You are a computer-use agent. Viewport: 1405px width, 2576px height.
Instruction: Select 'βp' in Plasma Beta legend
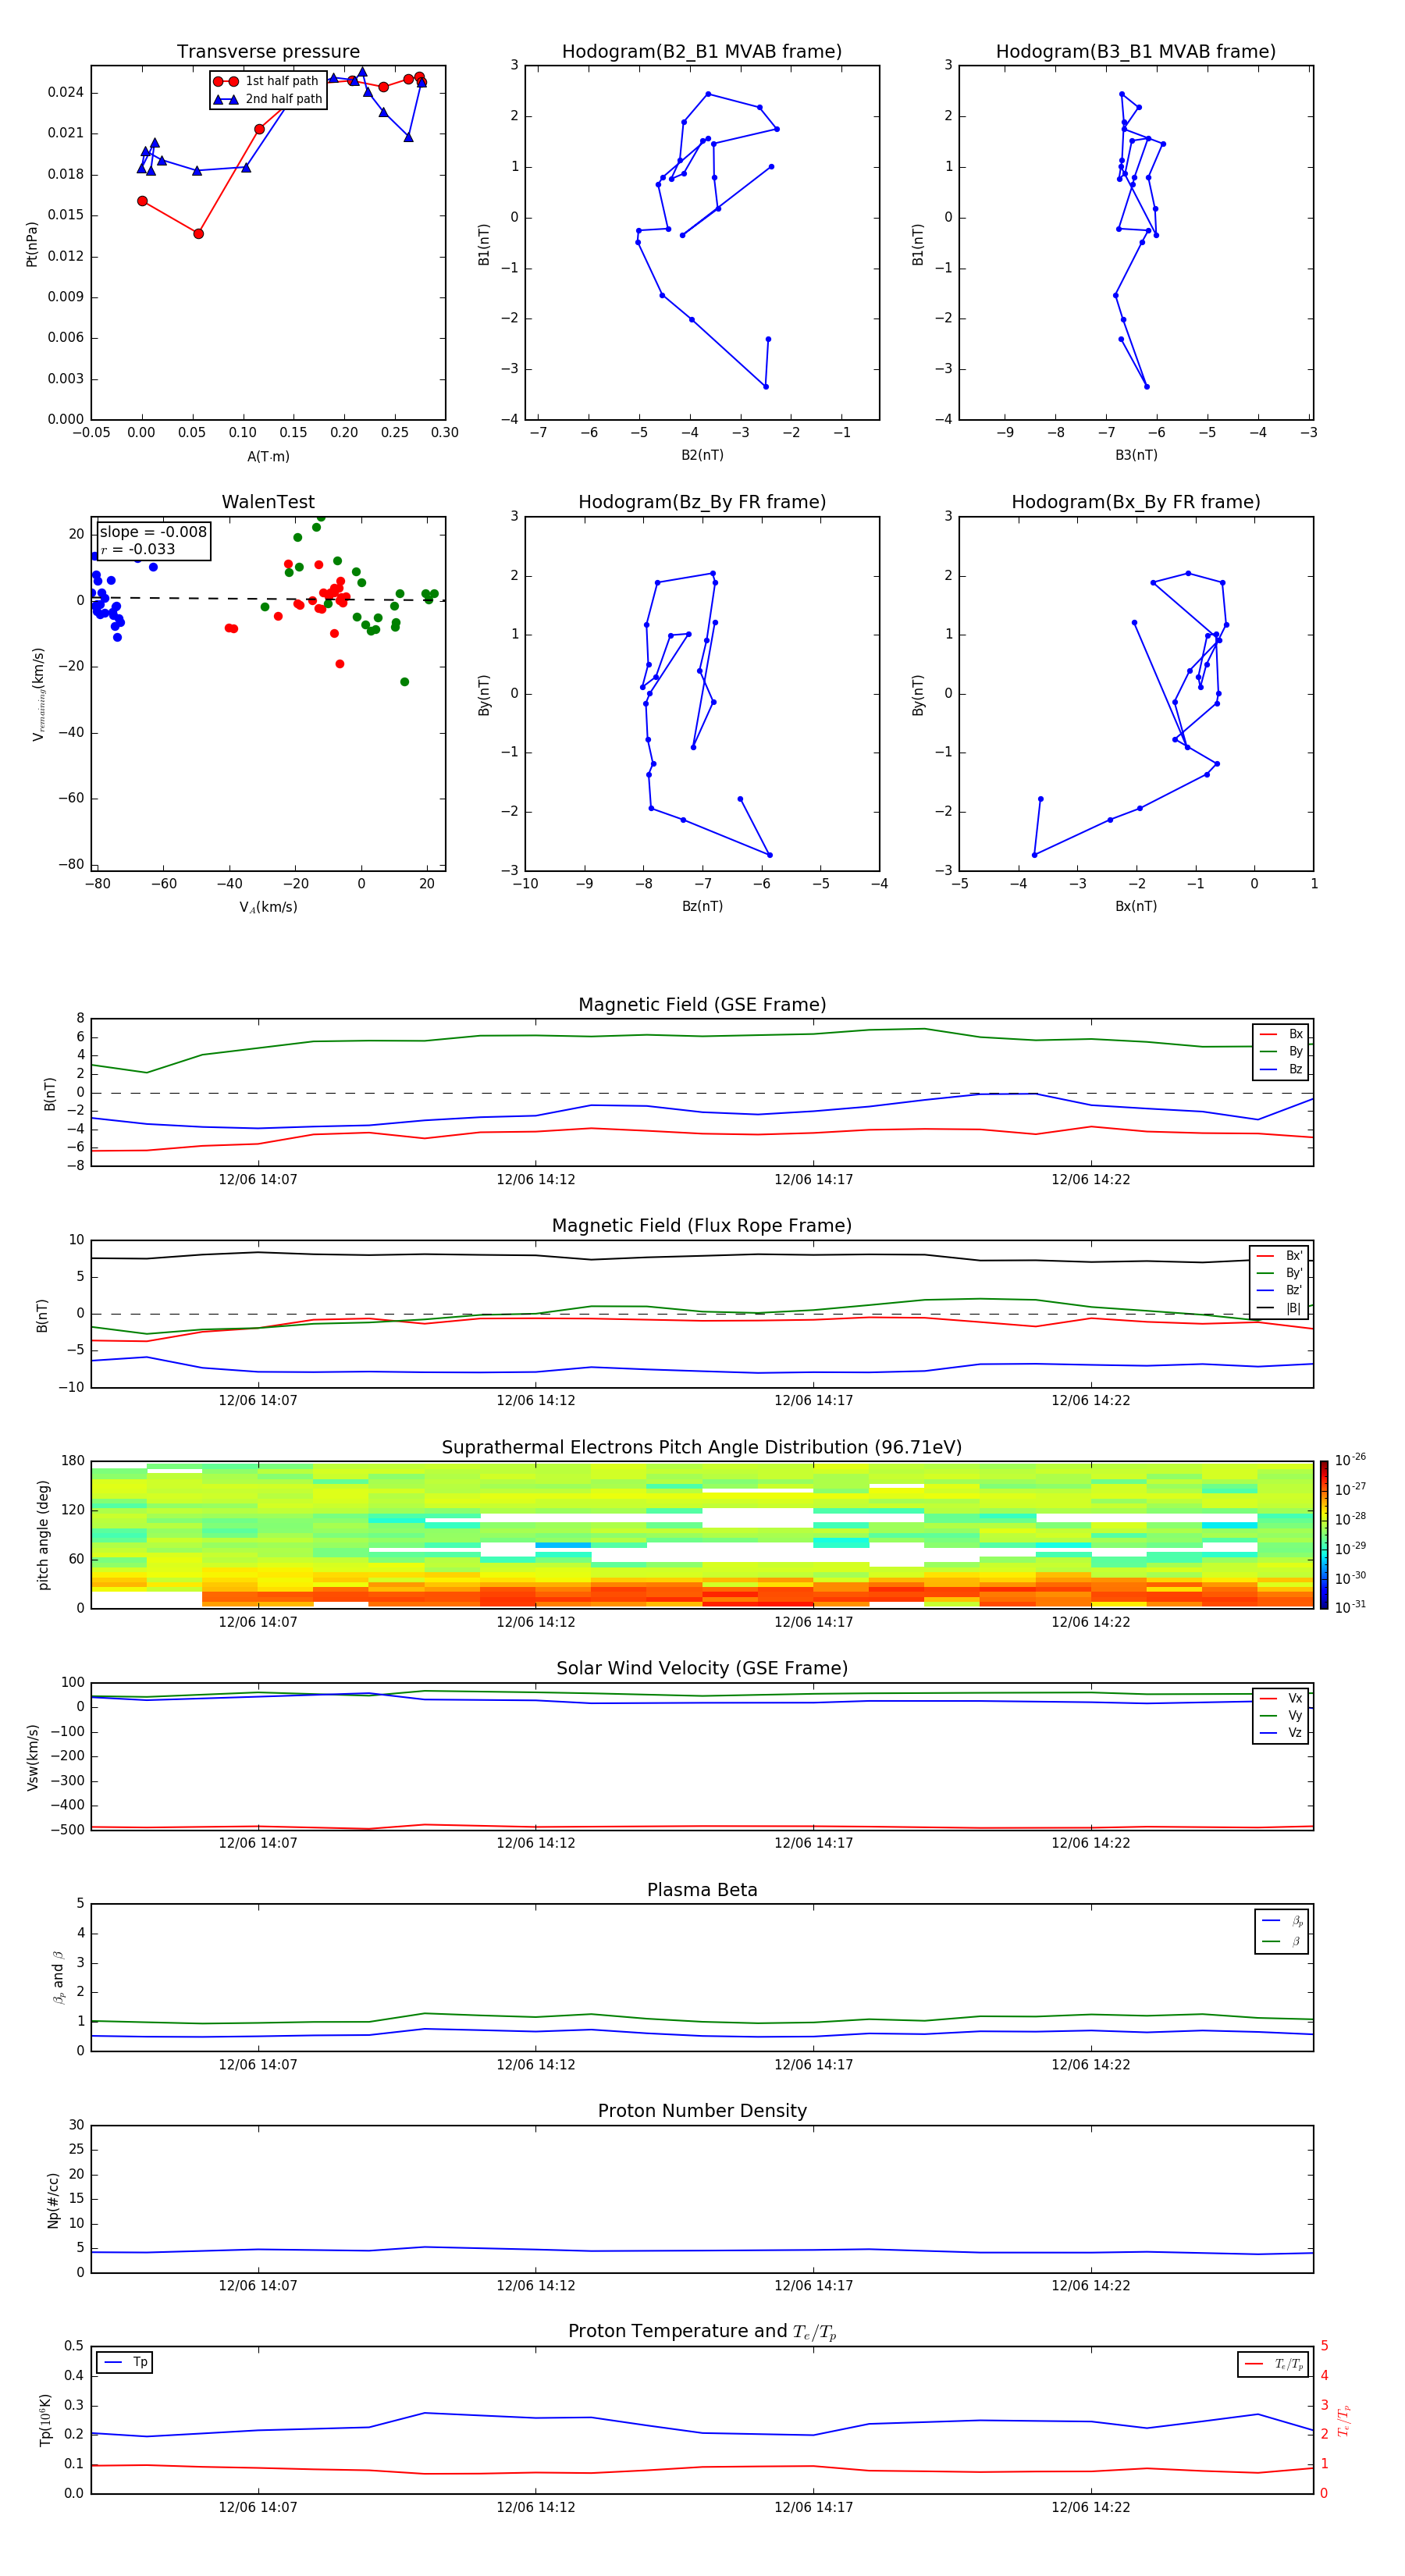(1283, 1920)
